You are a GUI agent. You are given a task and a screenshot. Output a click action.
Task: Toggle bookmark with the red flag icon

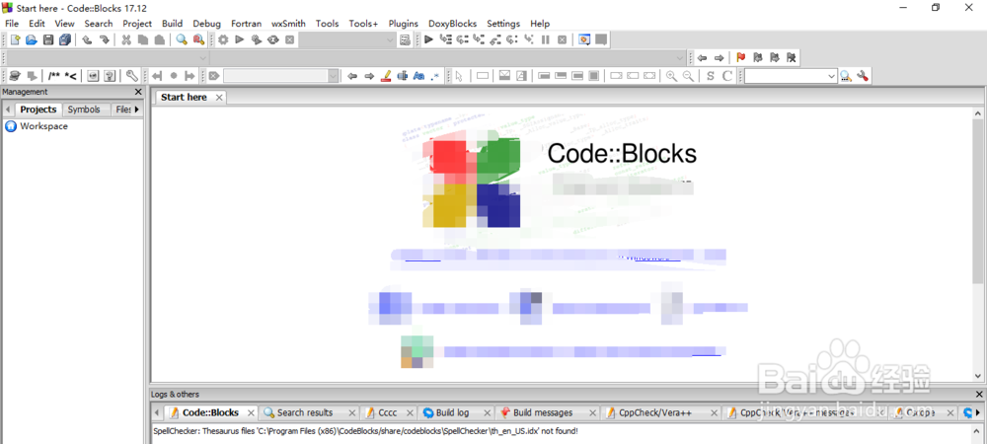(x=741, y=58)
